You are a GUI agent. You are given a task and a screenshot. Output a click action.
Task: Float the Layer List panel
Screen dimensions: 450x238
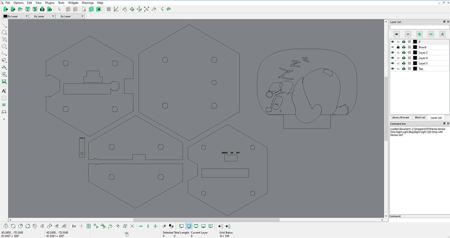pos(444,22)
